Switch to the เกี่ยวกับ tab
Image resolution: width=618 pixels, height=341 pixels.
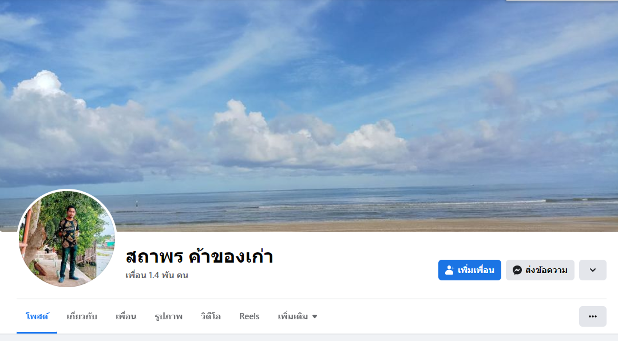(x=82, y=316)
